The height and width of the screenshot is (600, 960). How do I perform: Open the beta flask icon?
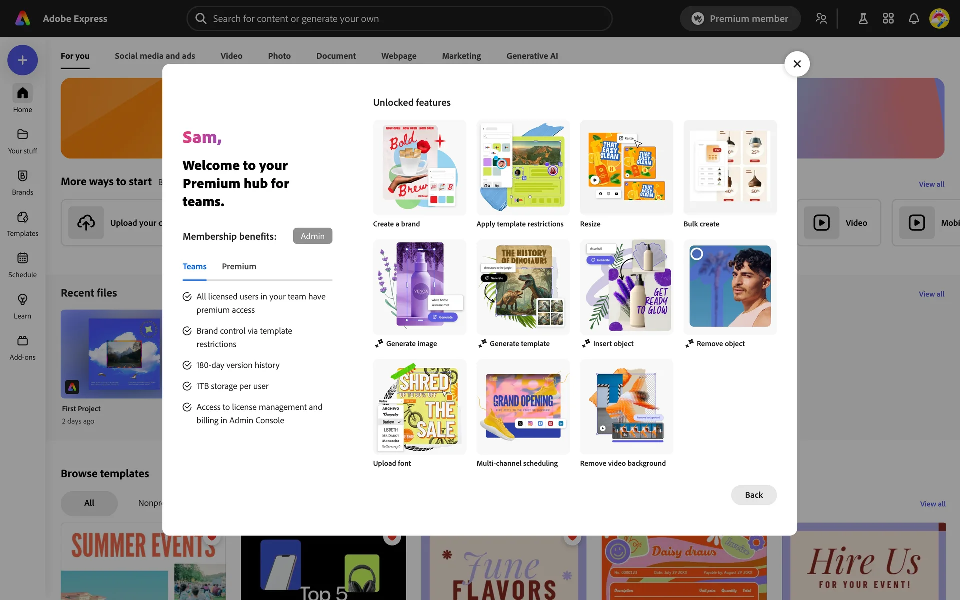(x=863, y=19)
